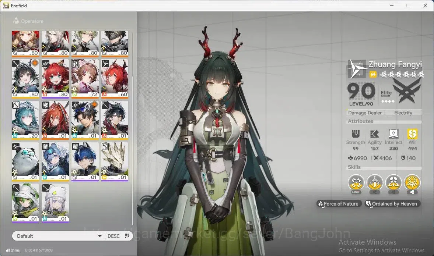Open the fourth fully golden ultimate skill icon
The height and width of the screenshot is (256, 434).
(412, 183)
